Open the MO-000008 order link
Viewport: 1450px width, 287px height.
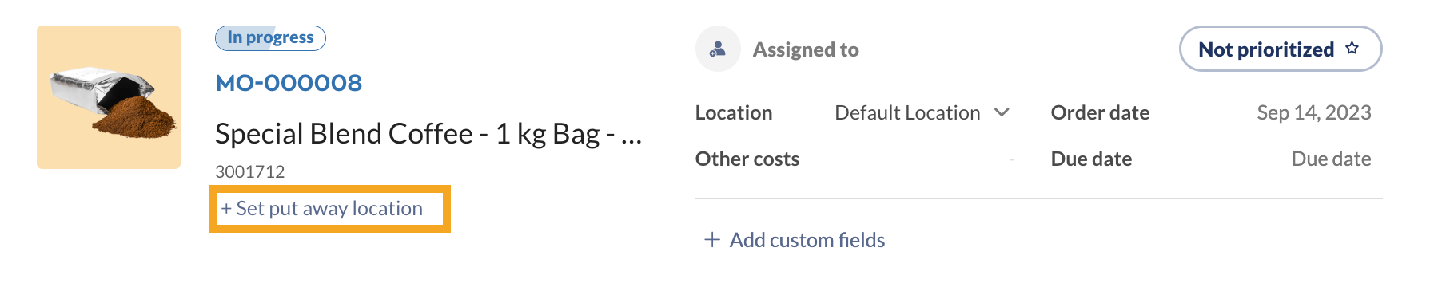point(289,83)
